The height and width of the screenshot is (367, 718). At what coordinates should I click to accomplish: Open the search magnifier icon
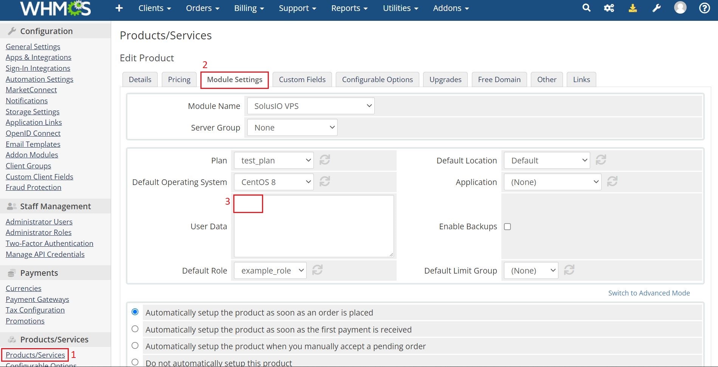586,8
